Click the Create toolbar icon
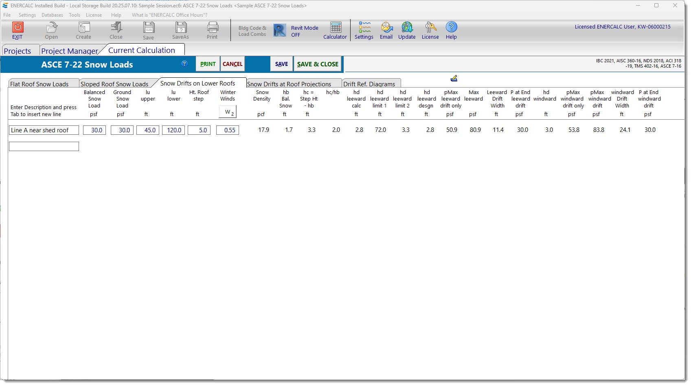 click(x=84, y=27)
